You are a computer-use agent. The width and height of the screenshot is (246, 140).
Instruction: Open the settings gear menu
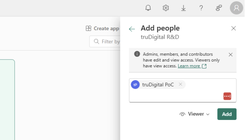(x=166, y=8)
